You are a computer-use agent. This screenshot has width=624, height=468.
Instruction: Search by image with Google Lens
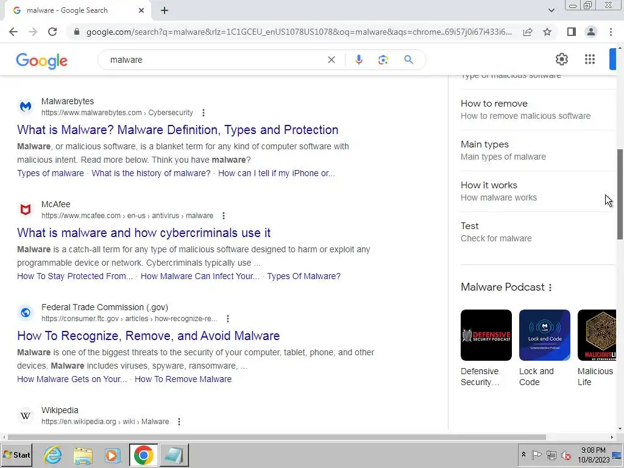coord(383,60)
